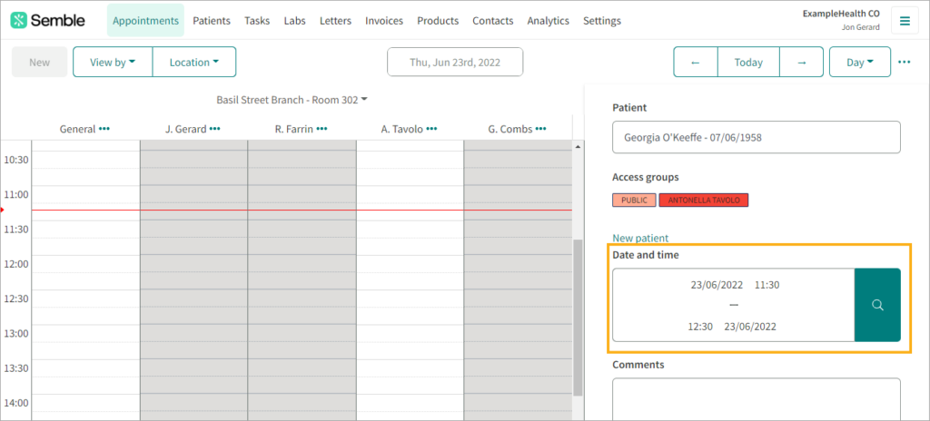
Task: Click the Comments text box
Action: click(757, 399)
